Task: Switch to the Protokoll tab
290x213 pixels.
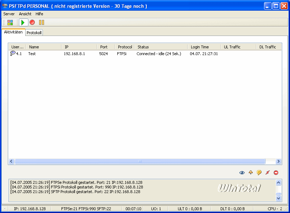Action: point(34,33)
